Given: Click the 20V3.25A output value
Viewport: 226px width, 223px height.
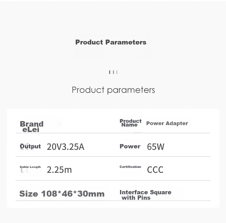Looking at the screenshot, I should pyautogui.click(x=66, y=147).
